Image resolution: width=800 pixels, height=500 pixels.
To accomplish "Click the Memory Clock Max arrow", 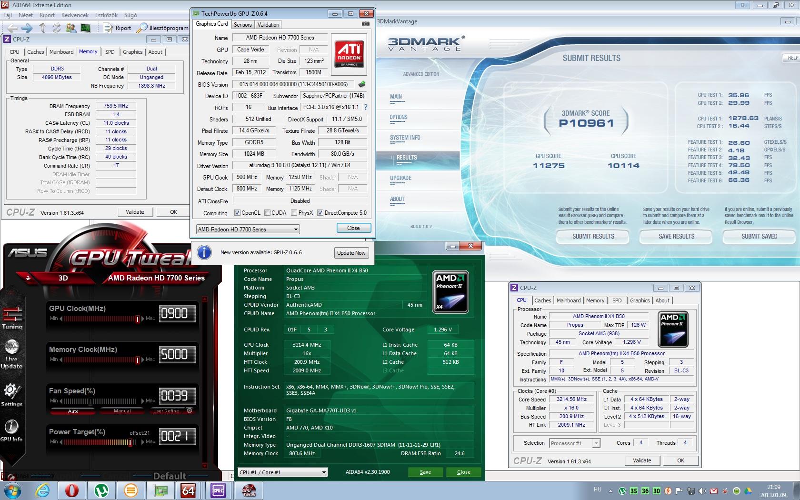I will pos(142,360).
